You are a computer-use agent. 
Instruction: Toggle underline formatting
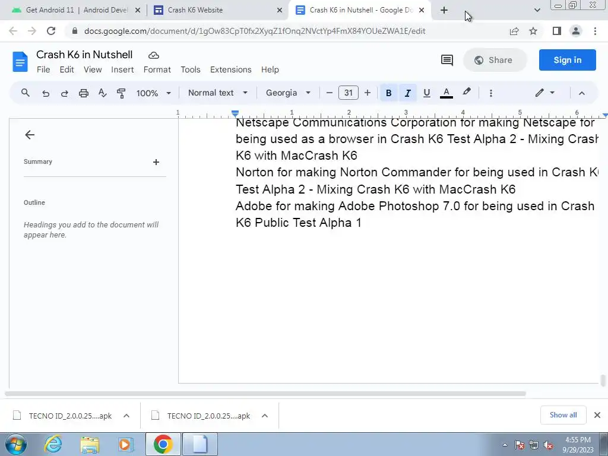[x=426, y=93]
